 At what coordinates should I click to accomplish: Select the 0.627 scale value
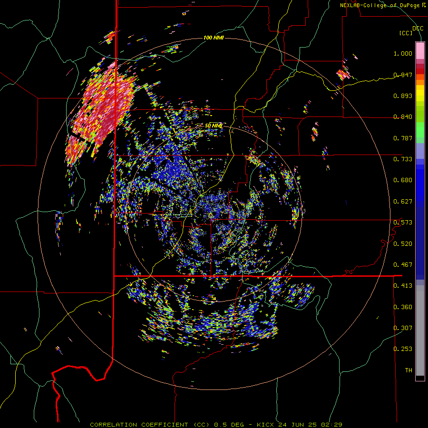pos(403,202)
